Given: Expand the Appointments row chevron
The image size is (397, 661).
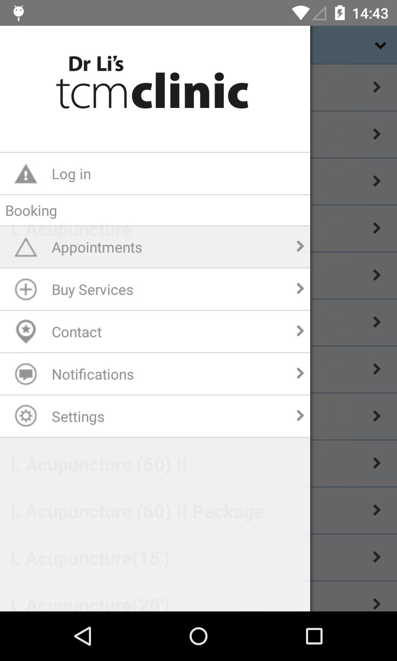Looking at the screenshot, I should [x=300, y=246].
